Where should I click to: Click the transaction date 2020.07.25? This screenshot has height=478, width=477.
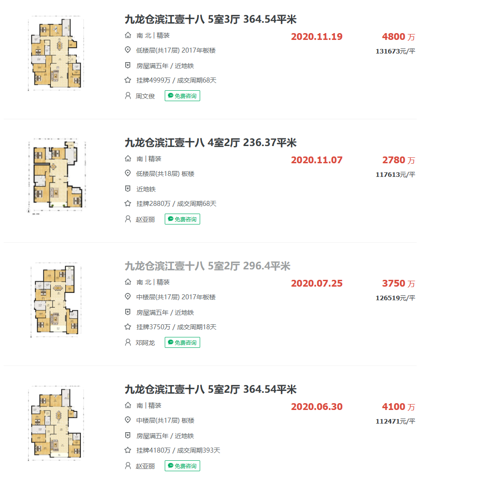pyautogui.click(x=316, y=283)
